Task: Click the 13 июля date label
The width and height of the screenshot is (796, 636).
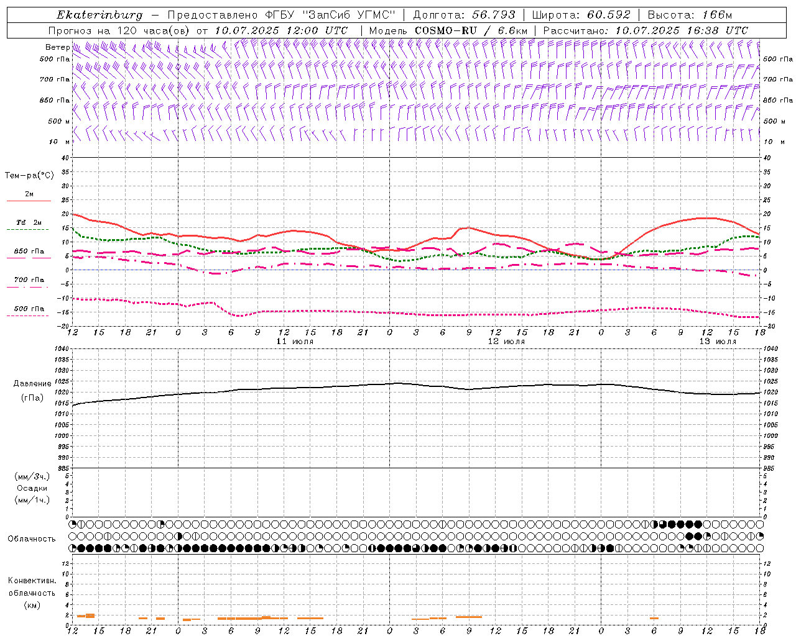Action: pyautogui.click(x=718, y=342)
